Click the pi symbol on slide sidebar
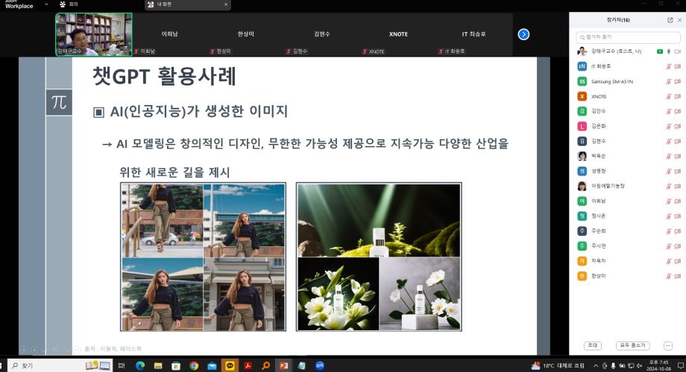This screenshot has height=372, width=686. (x=59, y=102)
